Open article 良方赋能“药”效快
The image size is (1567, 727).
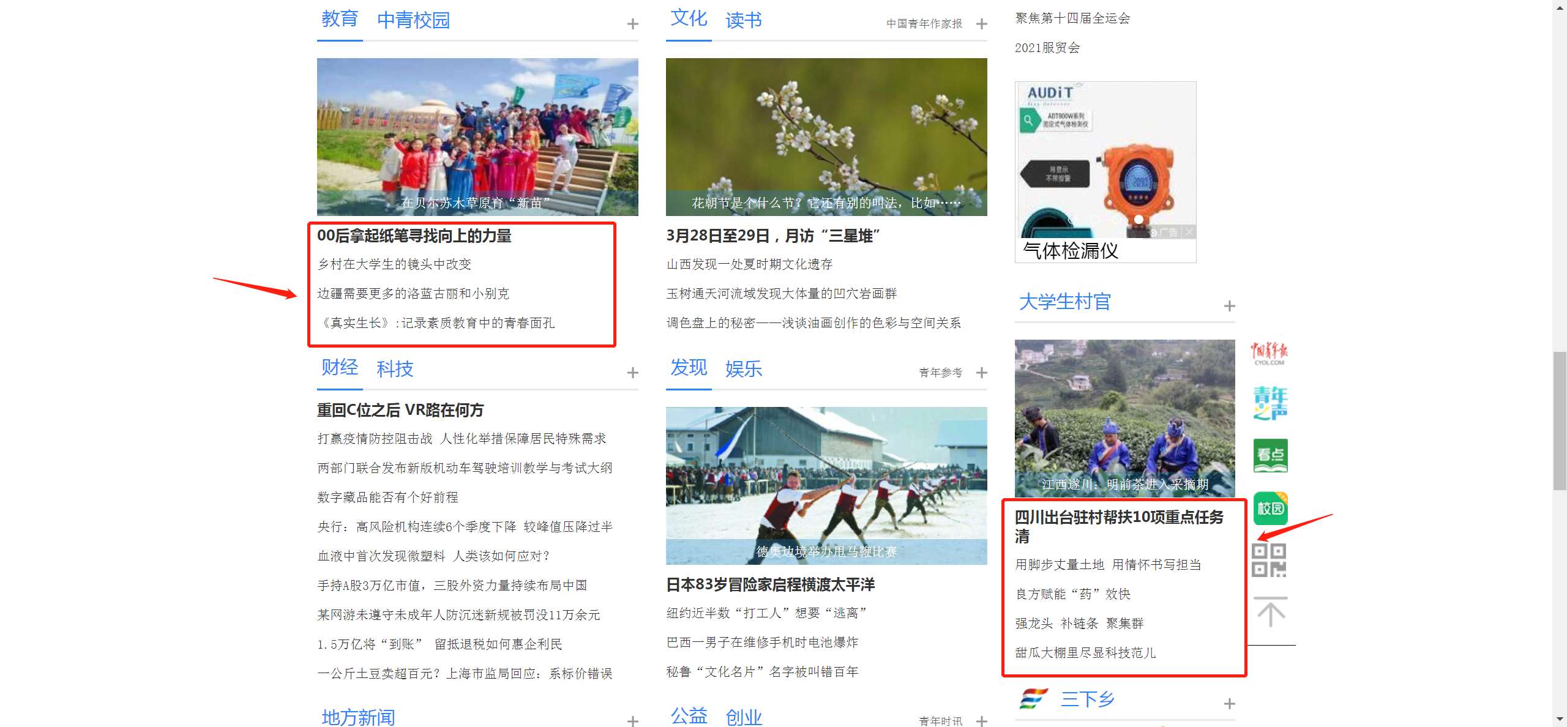[x=1073, y=594]
